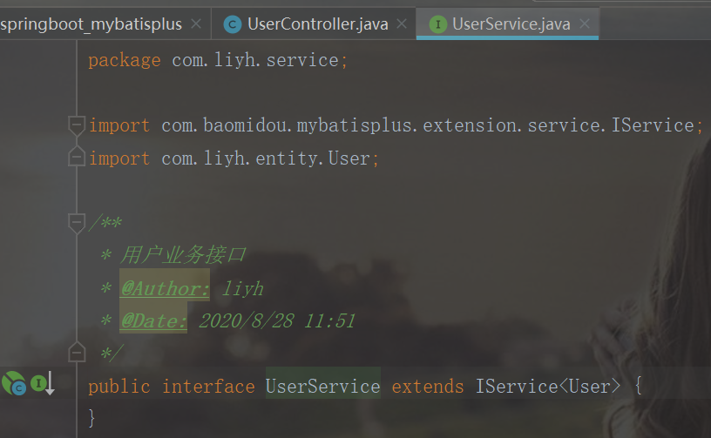Screen dimensions: 711x438
Task: Select the UserService.java tab
Action: (507, 24)
